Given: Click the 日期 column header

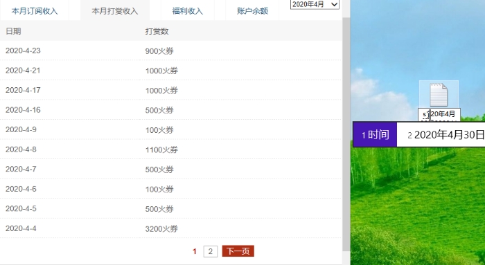Looking at the screenshot, I should 13,31.
